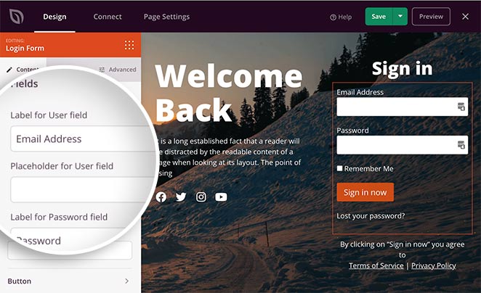481x293 pixels.
Task: Open the blocks grid icon in Login Form header
Action: coord(129,45)
